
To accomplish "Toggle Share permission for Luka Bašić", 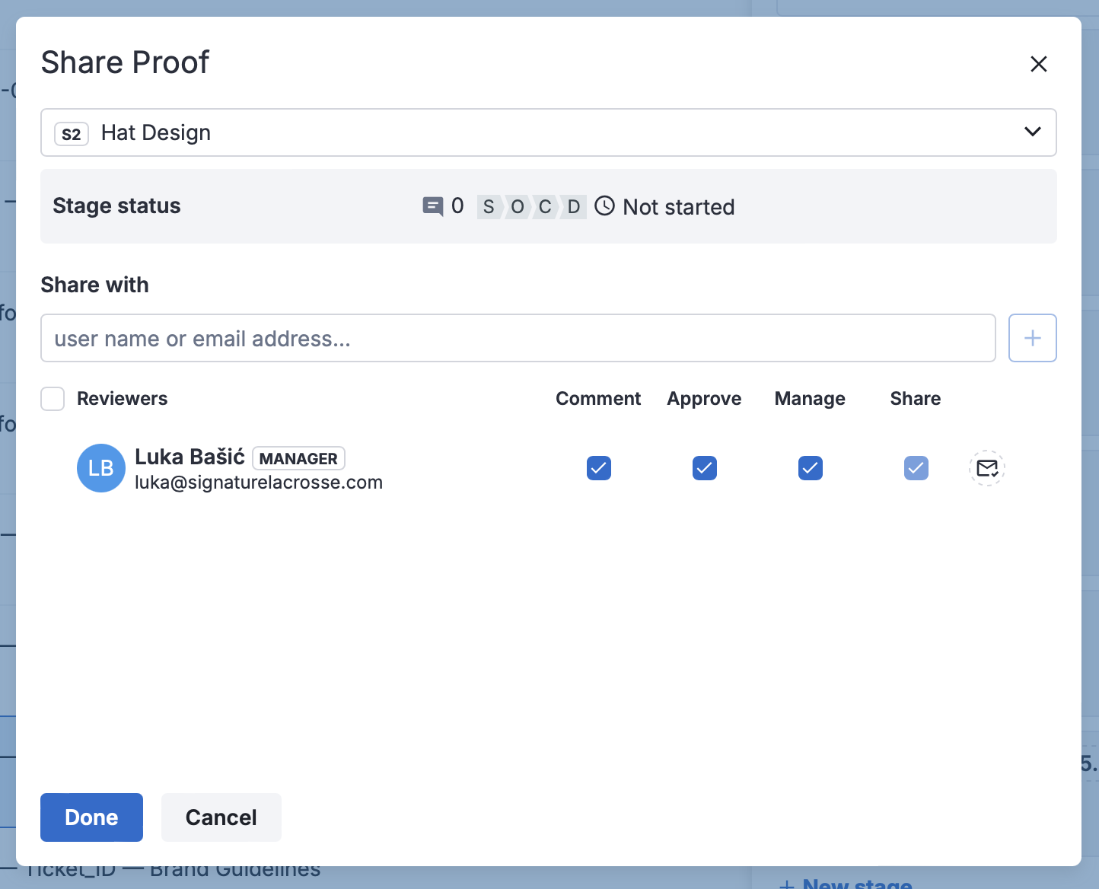I will tap(916, 468).
